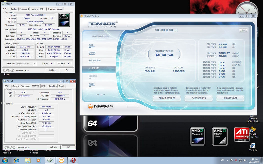
Task: Click the network tray icon
Action: point(240,160)
